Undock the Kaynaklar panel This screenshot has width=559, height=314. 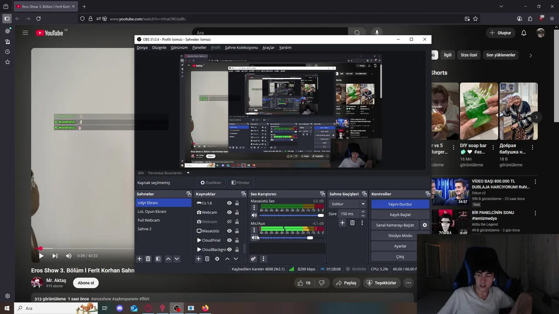(x=244, y=194)
